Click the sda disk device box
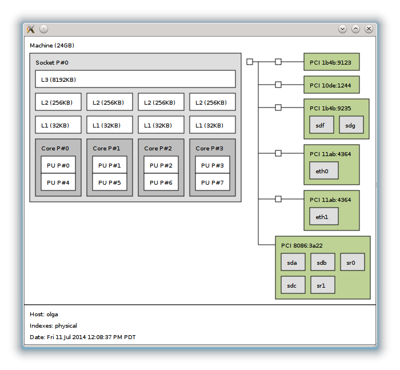400x370 pixels. [293, 262]
